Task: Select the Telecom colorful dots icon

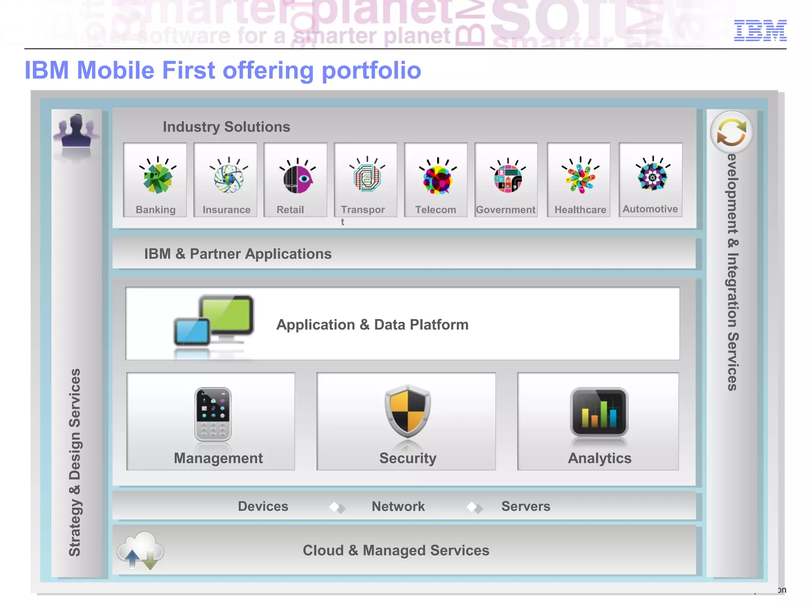Action: 438,176
